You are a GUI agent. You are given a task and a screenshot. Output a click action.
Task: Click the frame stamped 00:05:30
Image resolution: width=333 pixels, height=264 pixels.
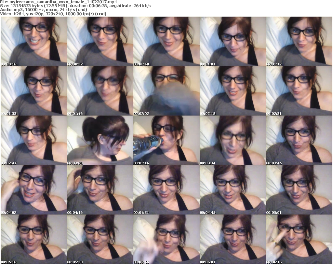click(x=100, y=239)
